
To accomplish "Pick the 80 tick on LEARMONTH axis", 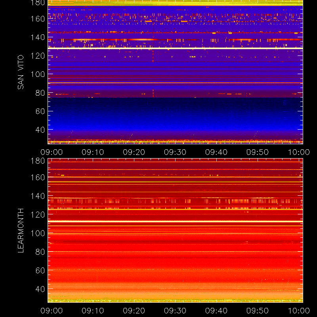I will 40,252.
